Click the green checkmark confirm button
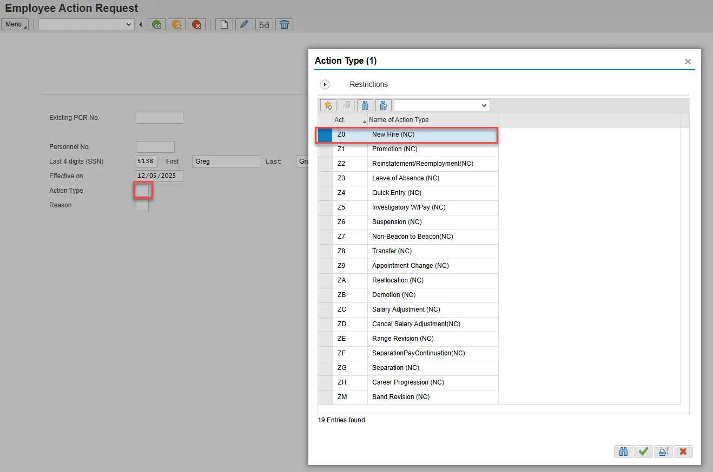713x472 pixels. tap(643, 451)
